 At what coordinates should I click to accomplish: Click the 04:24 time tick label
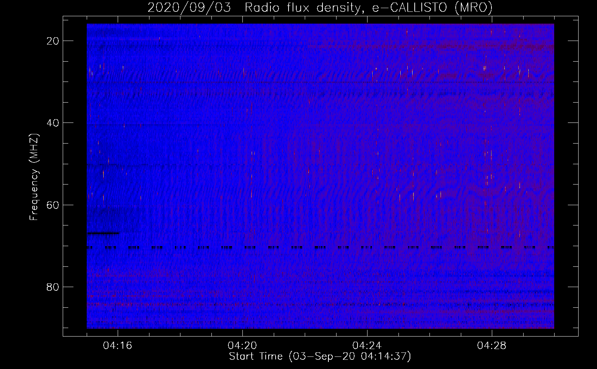click(x=367, y=346)
